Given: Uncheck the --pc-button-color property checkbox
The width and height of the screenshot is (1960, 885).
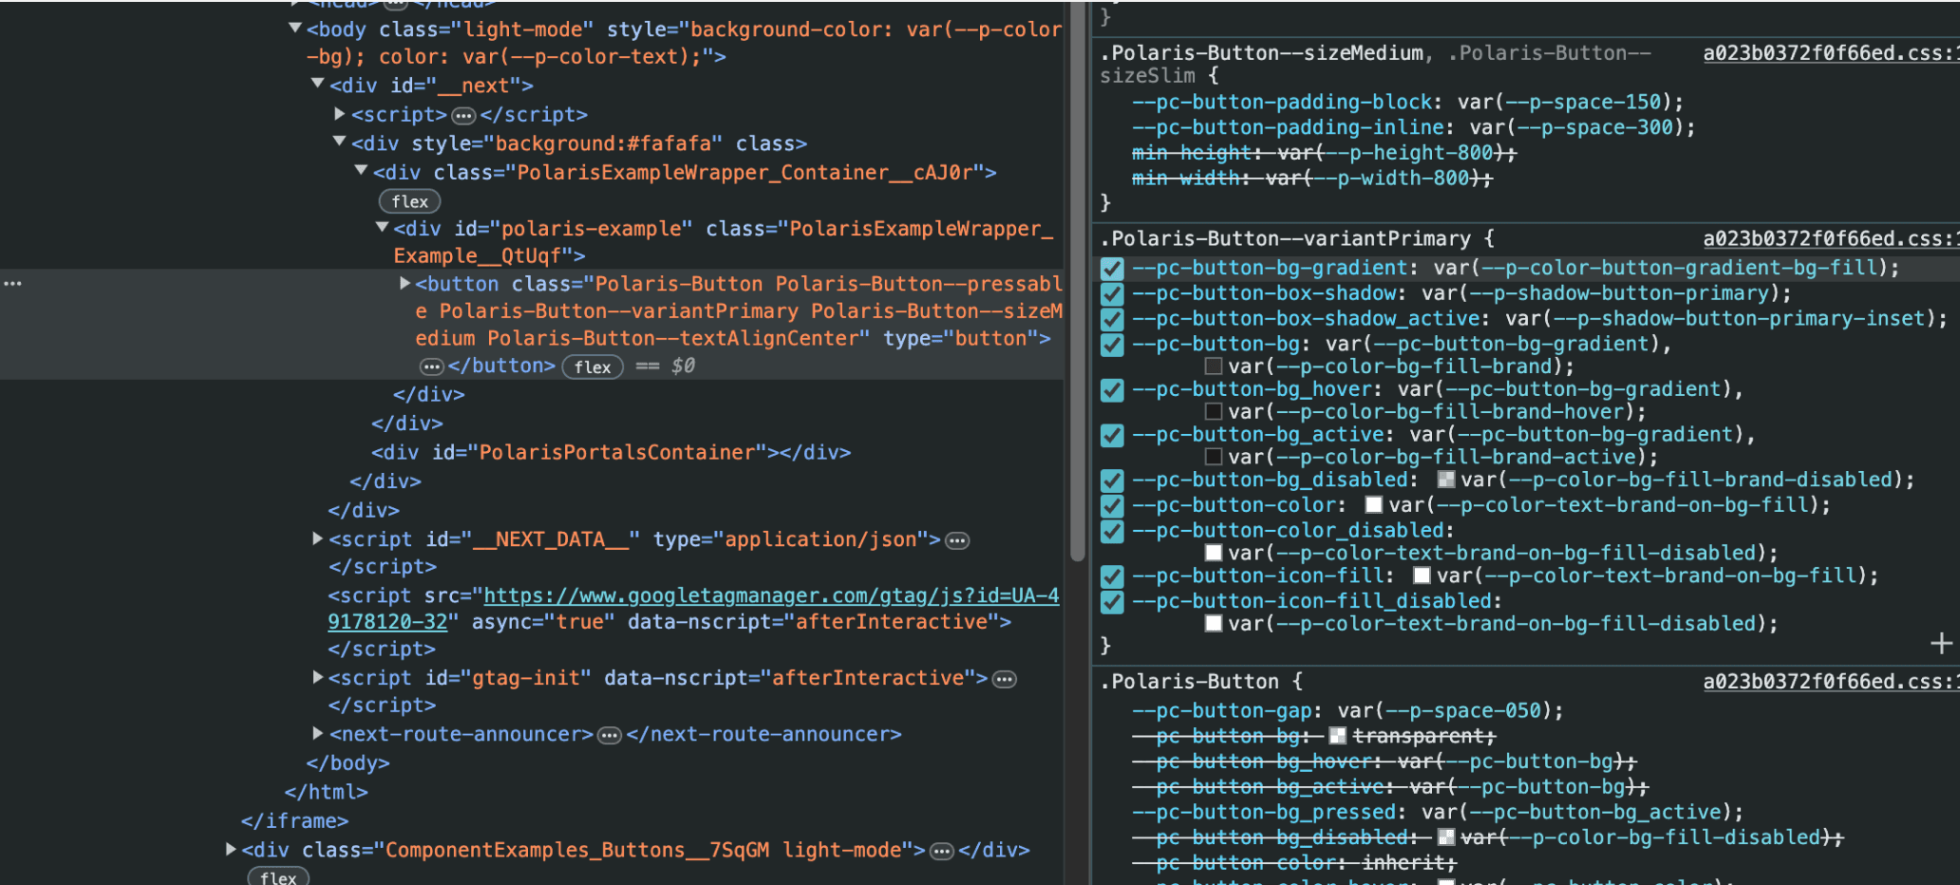Looking at the screenshot, I should coord(1112,506).
